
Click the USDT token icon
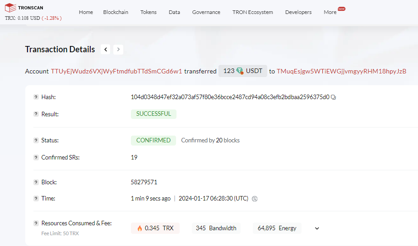point(240,71)
